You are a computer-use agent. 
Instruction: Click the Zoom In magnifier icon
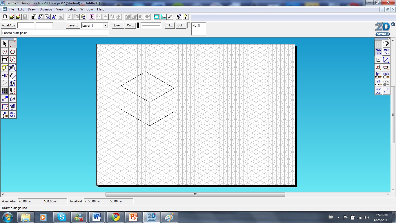click(x=378, y=67)
